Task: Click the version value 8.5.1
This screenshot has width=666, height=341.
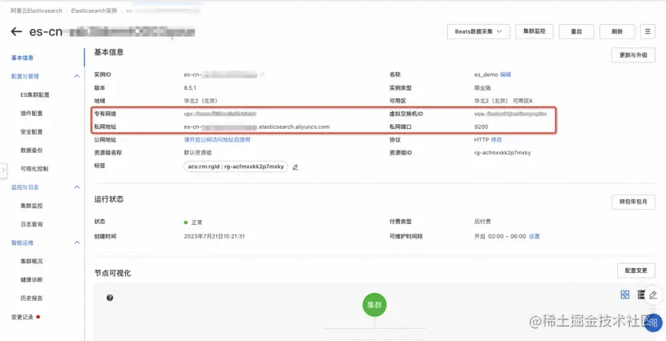Action: [190, 88]
